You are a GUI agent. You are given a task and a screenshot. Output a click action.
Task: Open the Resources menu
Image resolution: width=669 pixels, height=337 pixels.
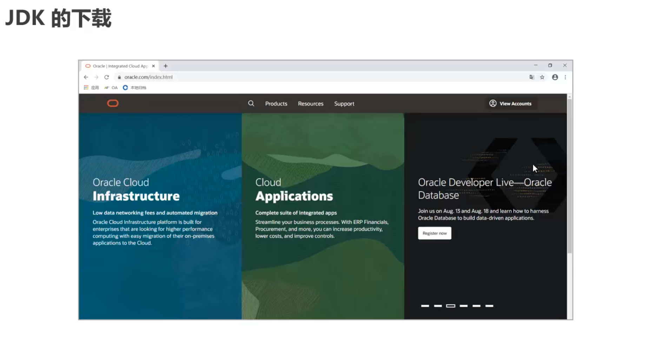pyautogui.click(x=311, y=104)
